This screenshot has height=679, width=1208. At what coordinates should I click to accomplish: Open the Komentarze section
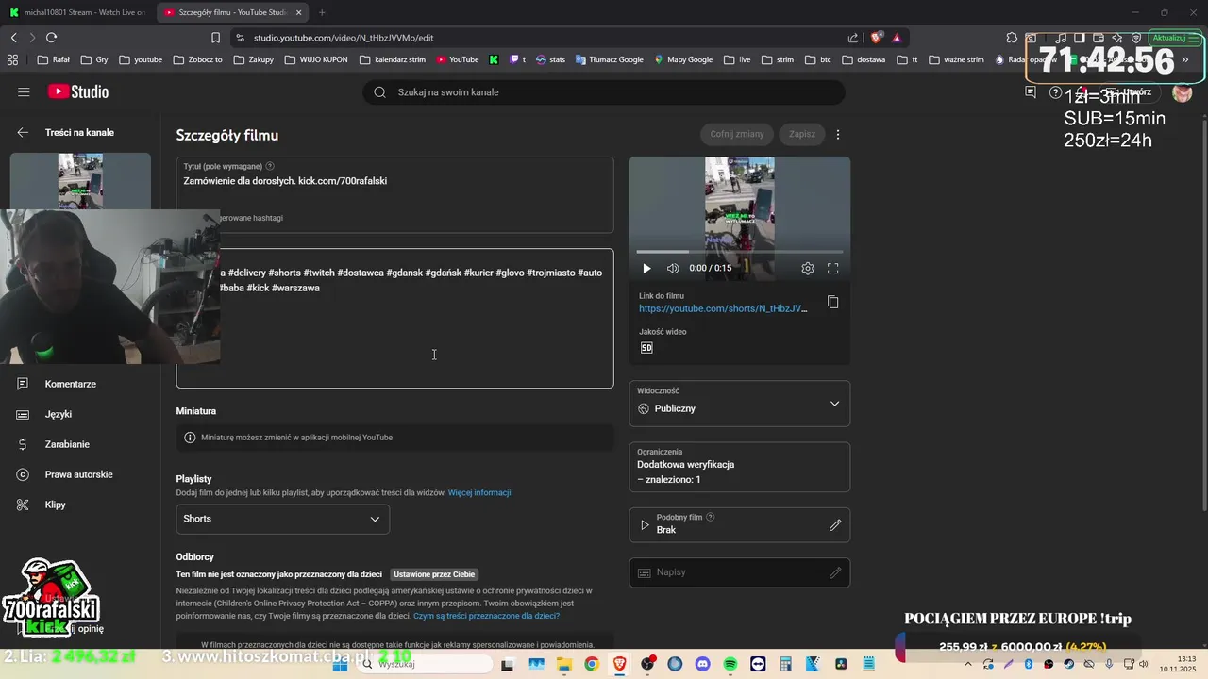pos(70,384)
